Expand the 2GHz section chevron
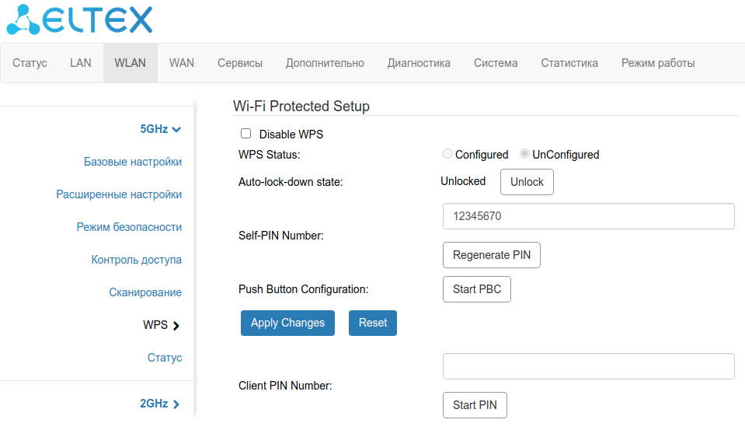Image resolution: width=745 pixels, height=437 pixels. pyautogui.click(x=176, y=404)
